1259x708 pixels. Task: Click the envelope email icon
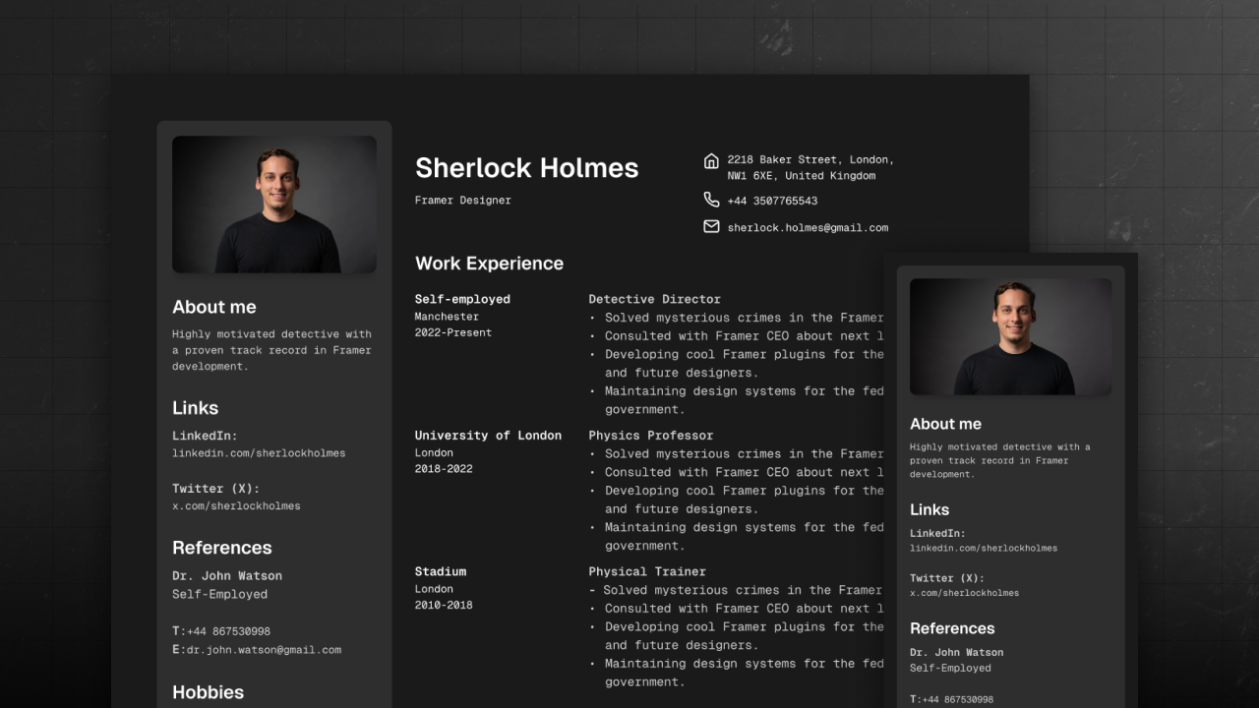[711, 226]
